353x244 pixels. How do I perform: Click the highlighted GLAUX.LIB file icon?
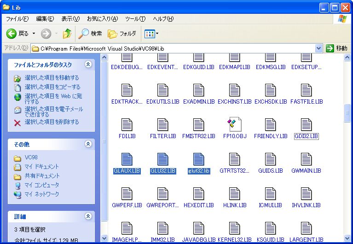pos(127,159)
